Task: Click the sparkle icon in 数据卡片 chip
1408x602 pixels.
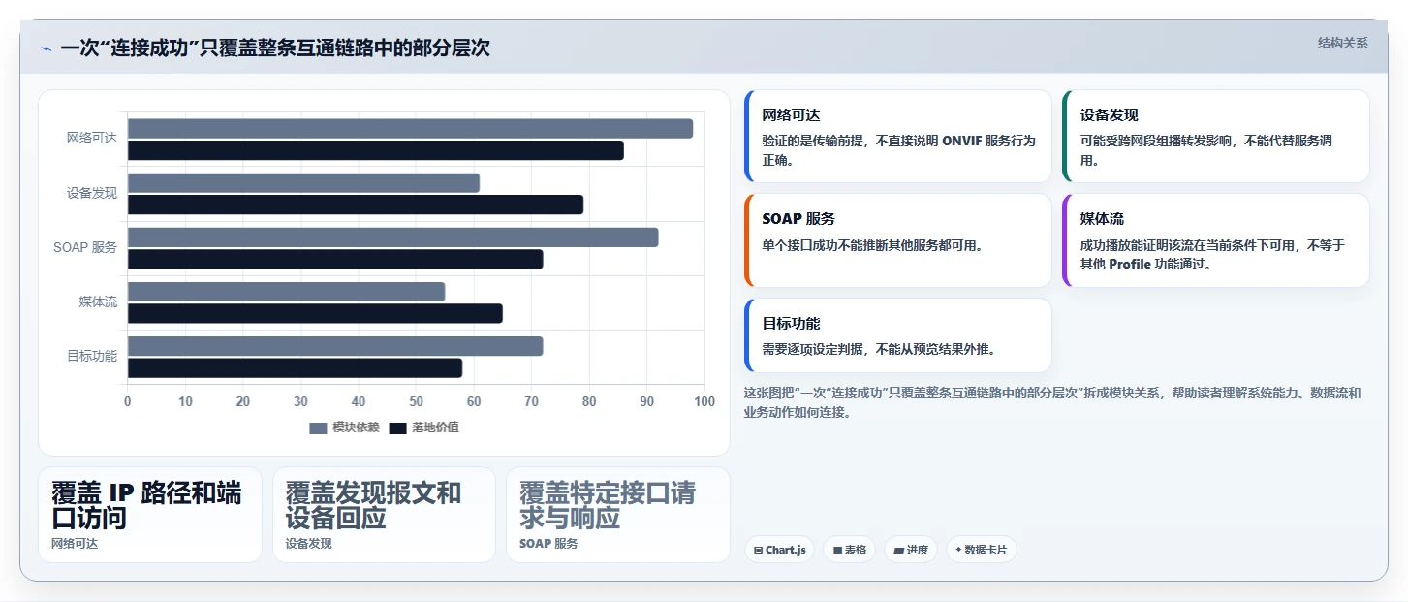Action: coord(958,550)
